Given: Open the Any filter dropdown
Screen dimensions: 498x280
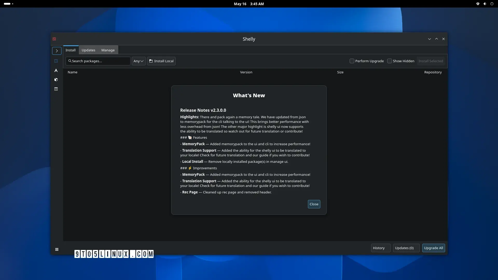Looking at the screenshot, I should [x=139, y=61].
